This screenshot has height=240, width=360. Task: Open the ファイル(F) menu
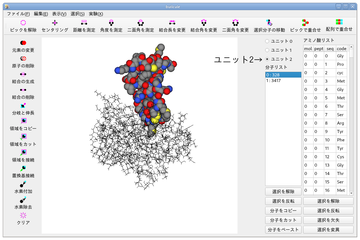(18, 14)
